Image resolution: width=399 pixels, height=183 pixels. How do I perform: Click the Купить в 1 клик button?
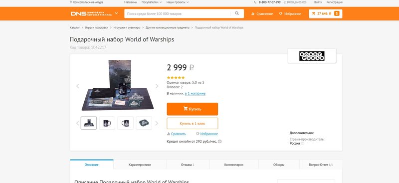tap(193, 124)
